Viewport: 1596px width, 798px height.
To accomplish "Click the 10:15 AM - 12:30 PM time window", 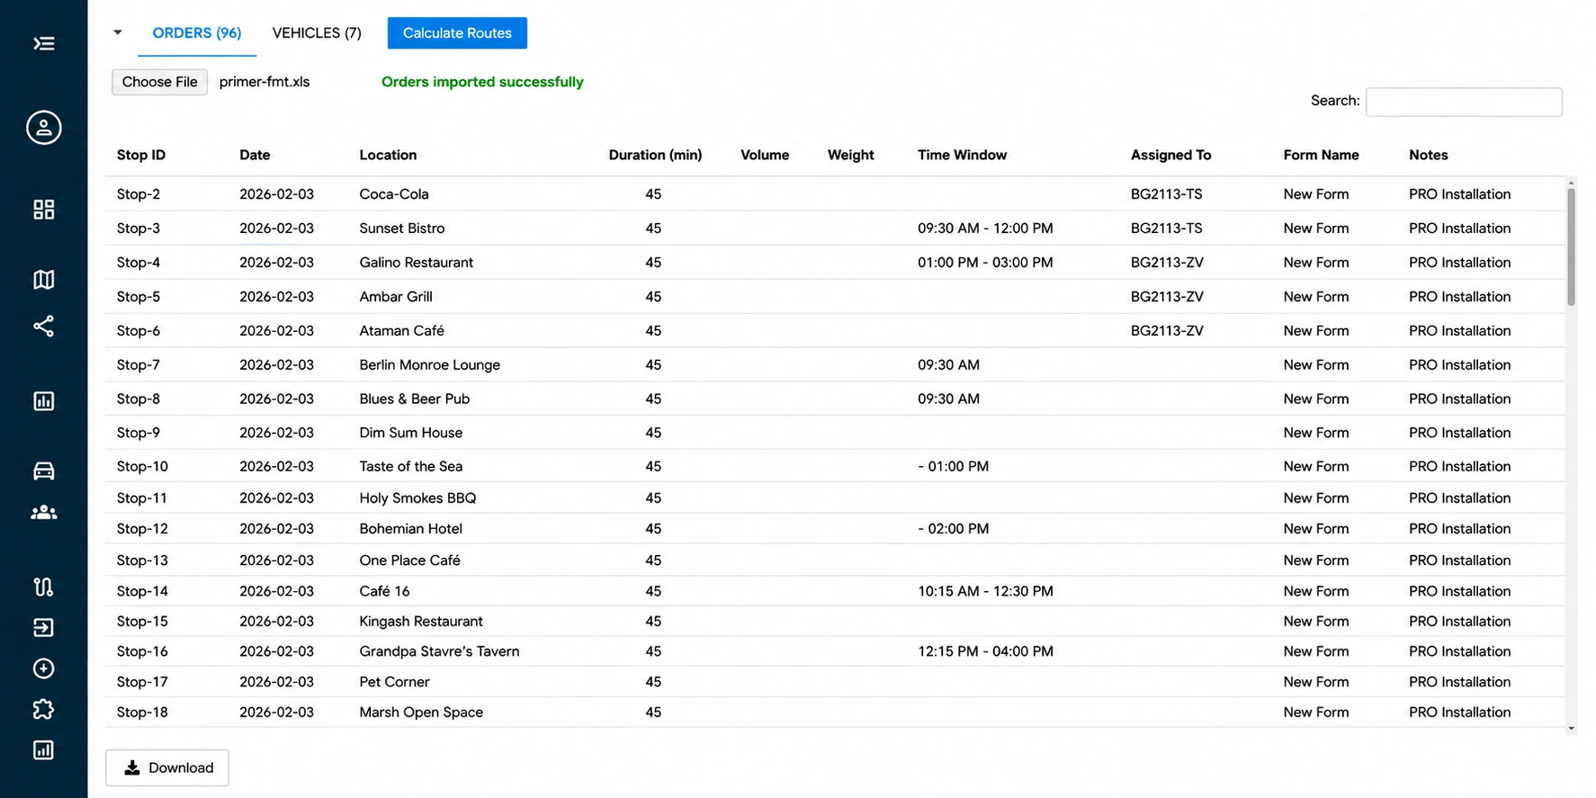I will click(x=985, y=591).
